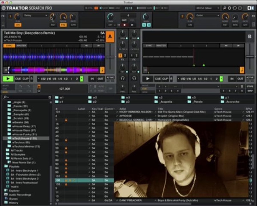Click the FX unit 2 number badge
The image size is (257, 206).
[182, 16]
